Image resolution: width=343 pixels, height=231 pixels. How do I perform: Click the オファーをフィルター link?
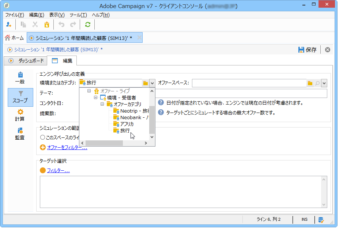pyautogui.click(x=67, y=147)
